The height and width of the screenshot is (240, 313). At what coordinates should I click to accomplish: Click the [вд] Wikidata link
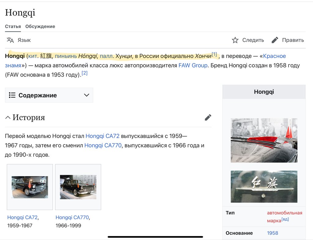285,219
